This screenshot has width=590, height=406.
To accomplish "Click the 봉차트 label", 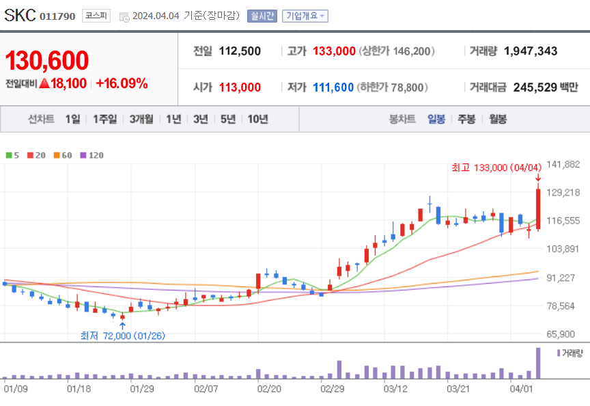I will tap(402, 120).
